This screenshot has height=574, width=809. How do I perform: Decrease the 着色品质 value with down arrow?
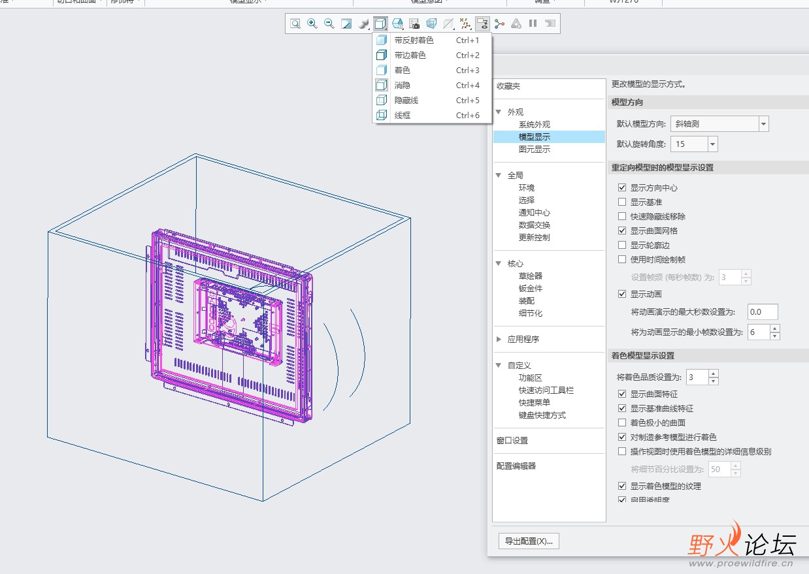714,381
